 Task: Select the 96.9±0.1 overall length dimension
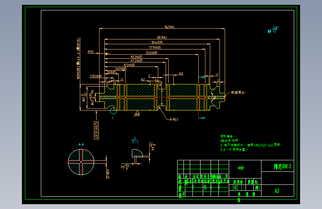tap(169, 27)
